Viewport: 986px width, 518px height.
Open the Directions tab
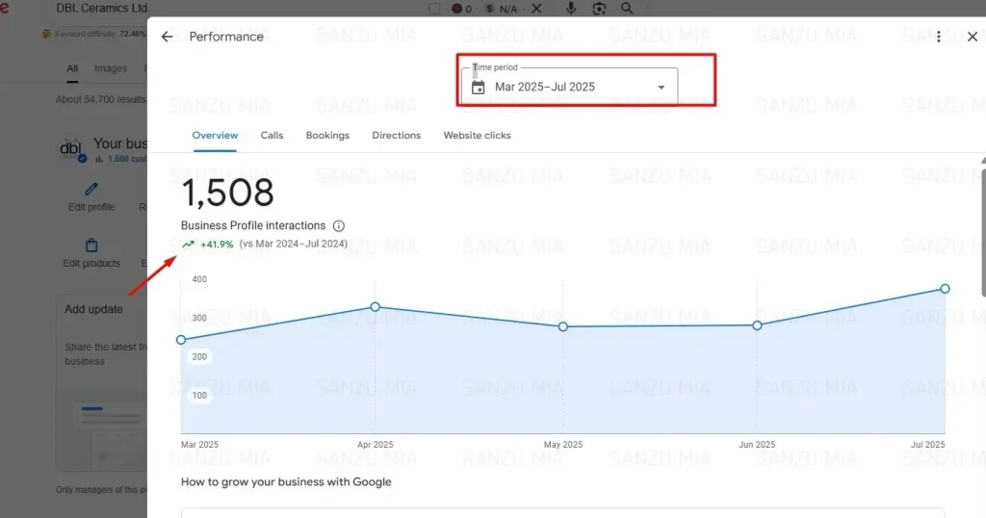click(x=396, y=136)
